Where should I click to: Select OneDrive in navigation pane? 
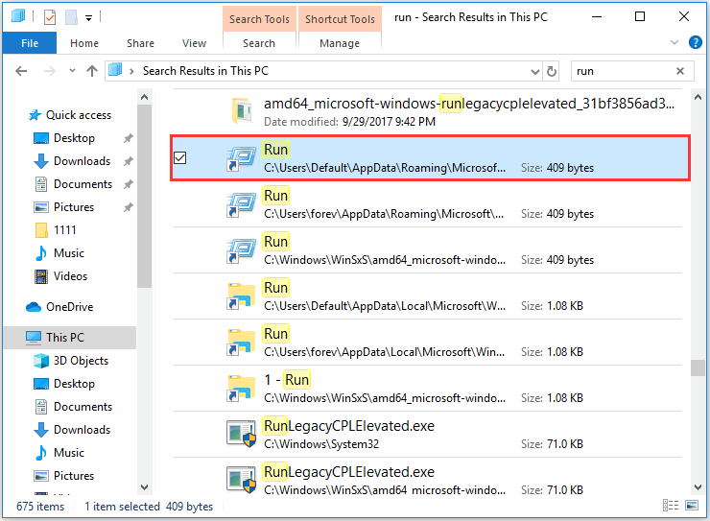(59, 307)
